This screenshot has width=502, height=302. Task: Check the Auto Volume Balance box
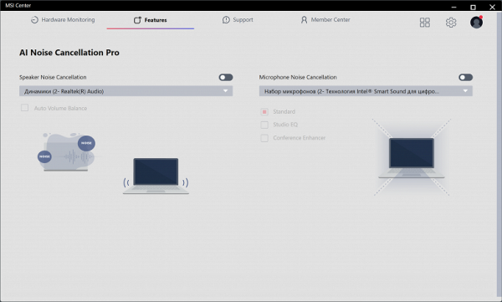[x=24, y=108]
